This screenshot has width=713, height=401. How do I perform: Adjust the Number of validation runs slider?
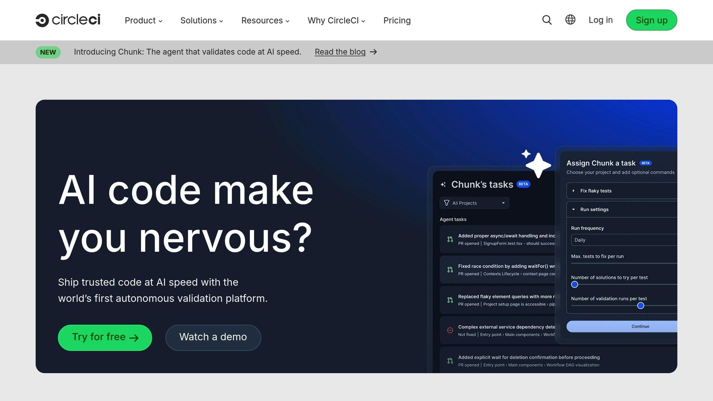(x=640, y=306)
